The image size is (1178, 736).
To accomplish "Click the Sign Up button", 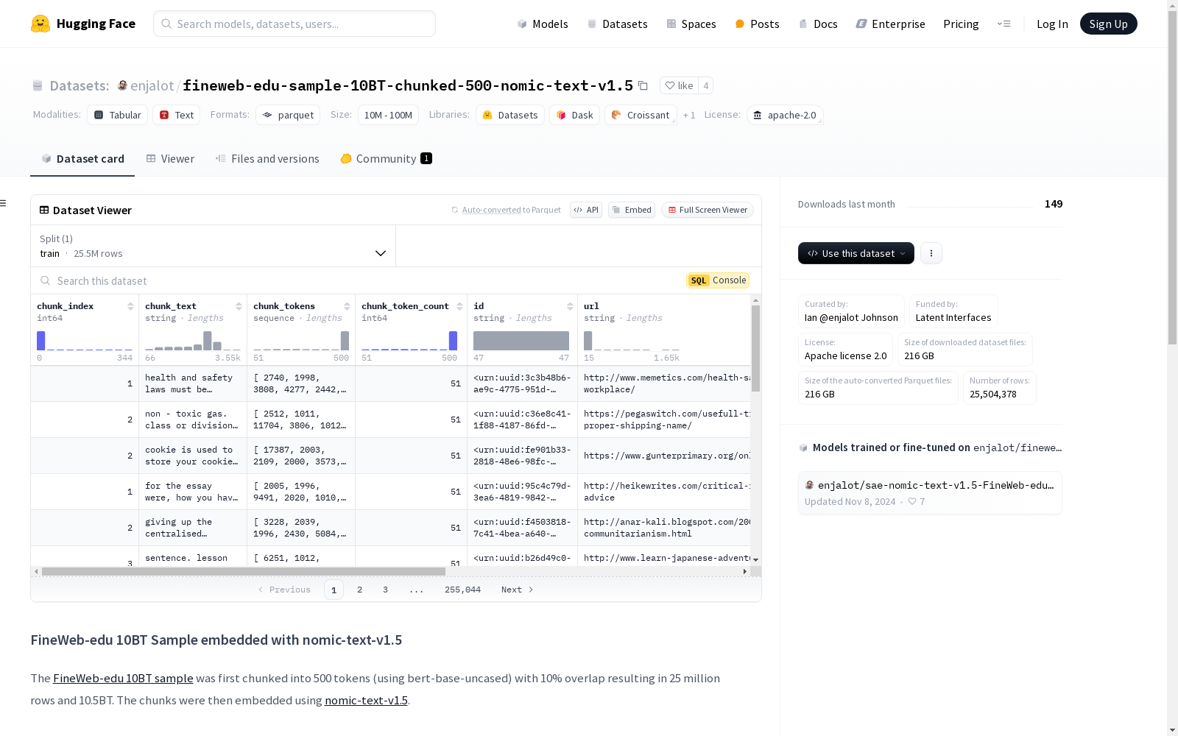I will [x=1108, y=24].
